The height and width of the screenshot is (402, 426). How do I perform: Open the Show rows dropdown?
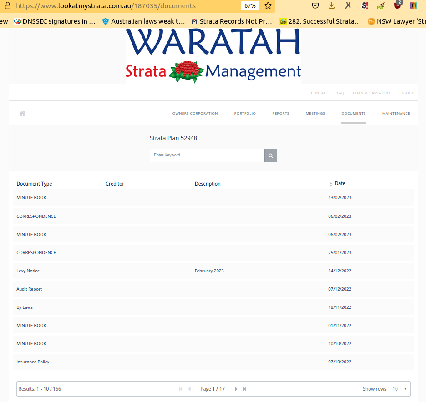click(x=401, y=389)
